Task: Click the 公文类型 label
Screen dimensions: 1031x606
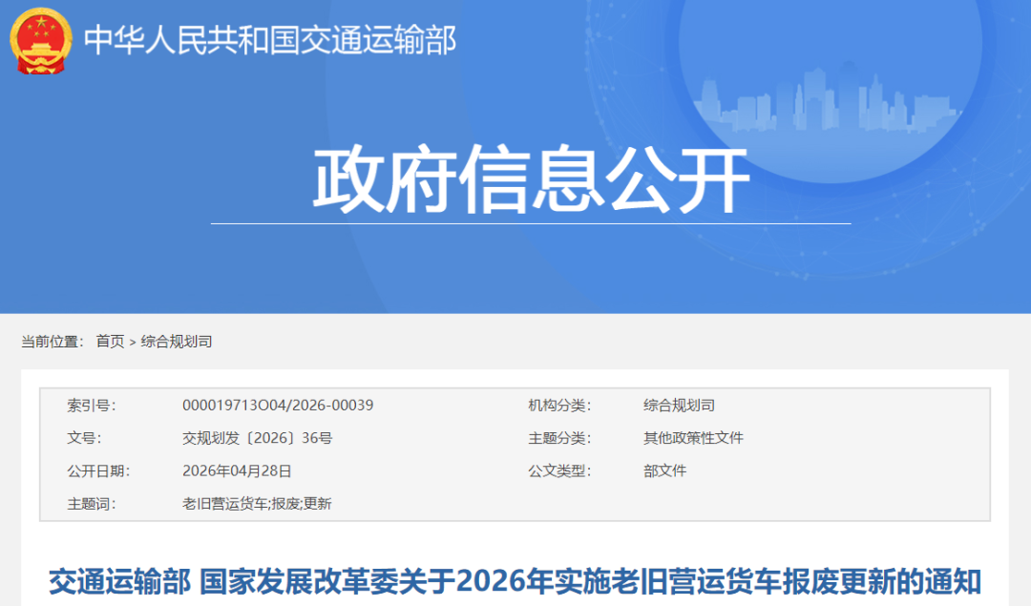Action: [559, 471]
